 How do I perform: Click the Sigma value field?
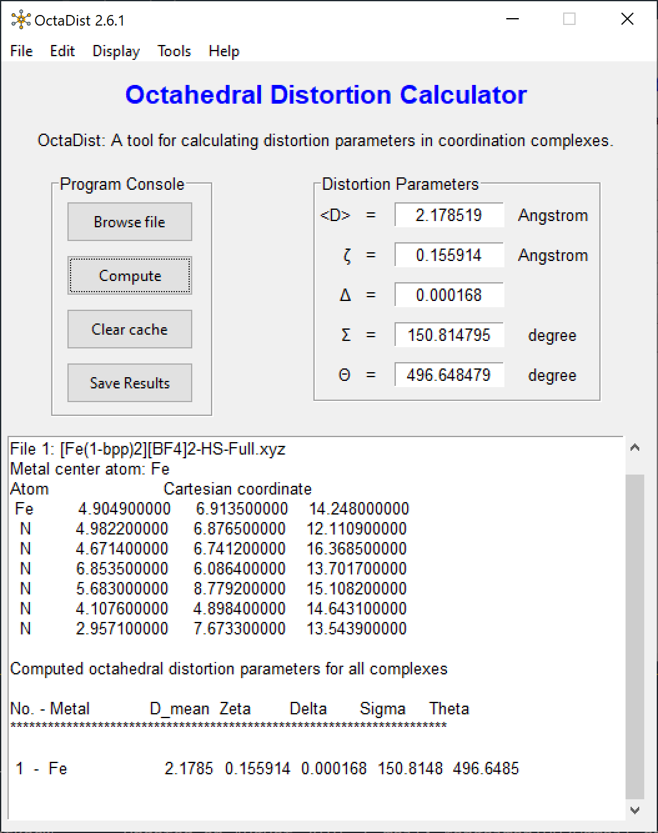[x=449, y=335]
